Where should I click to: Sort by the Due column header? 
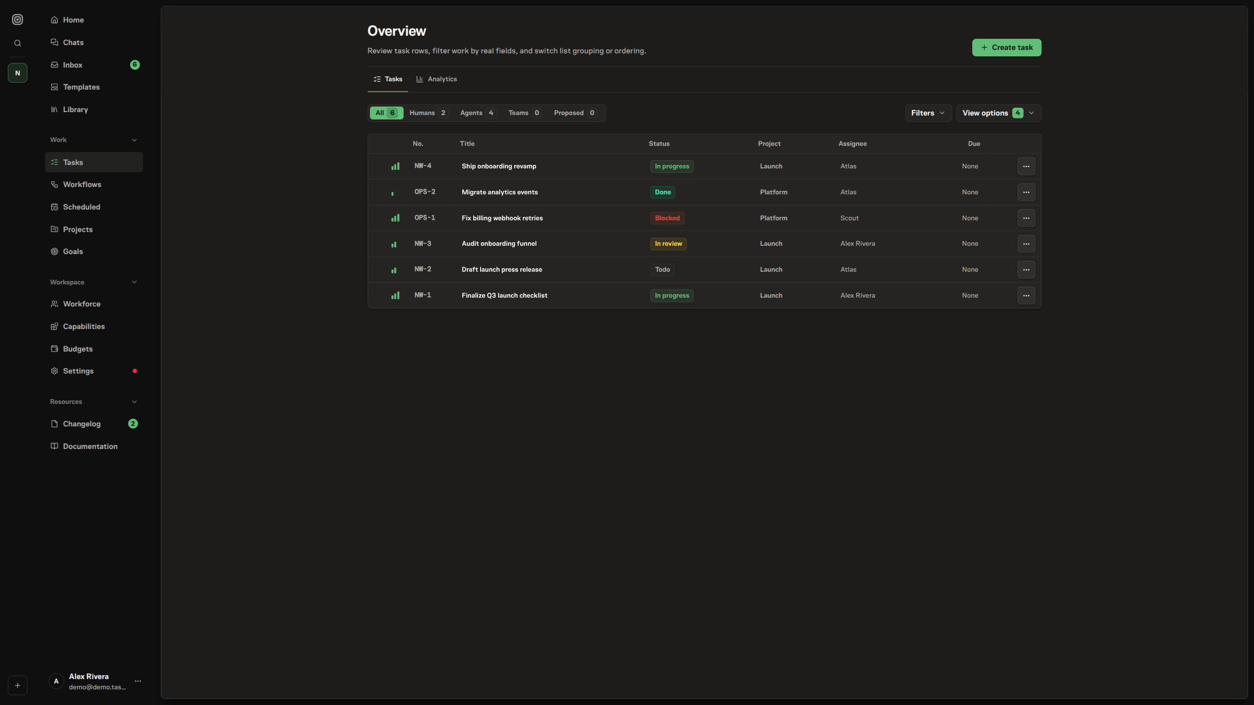point(974,144)
